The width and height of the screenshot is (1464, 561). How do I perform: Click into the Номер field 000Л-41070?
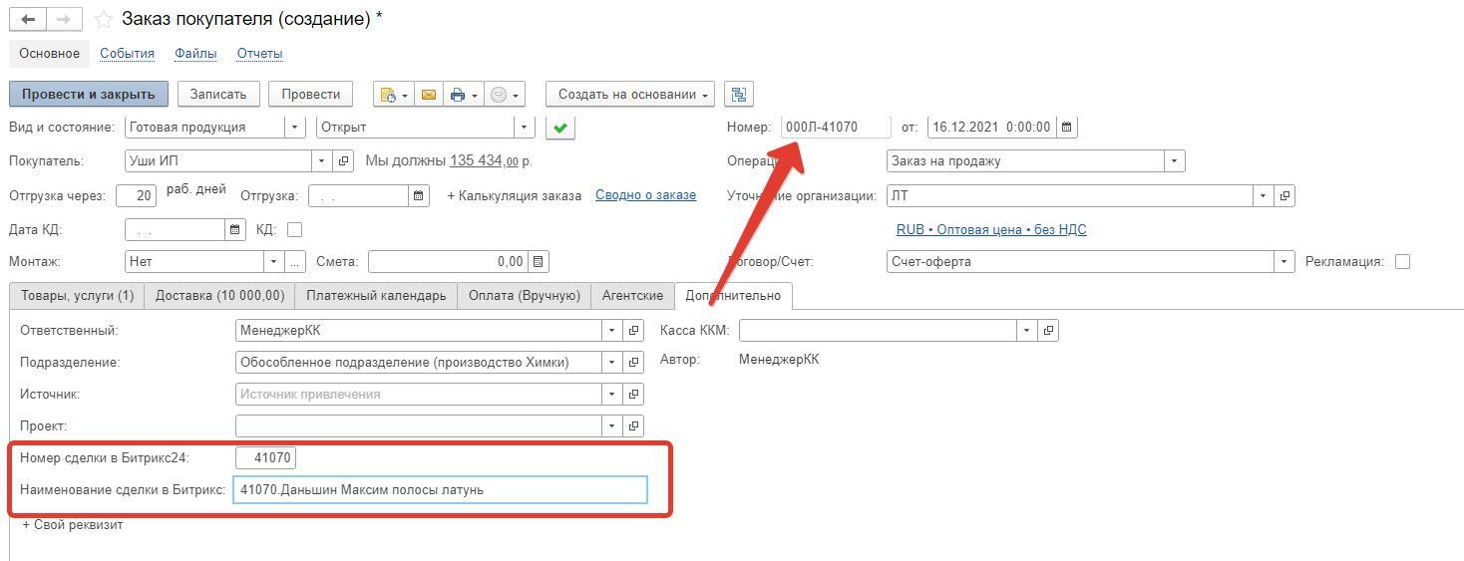click(836, 128)
